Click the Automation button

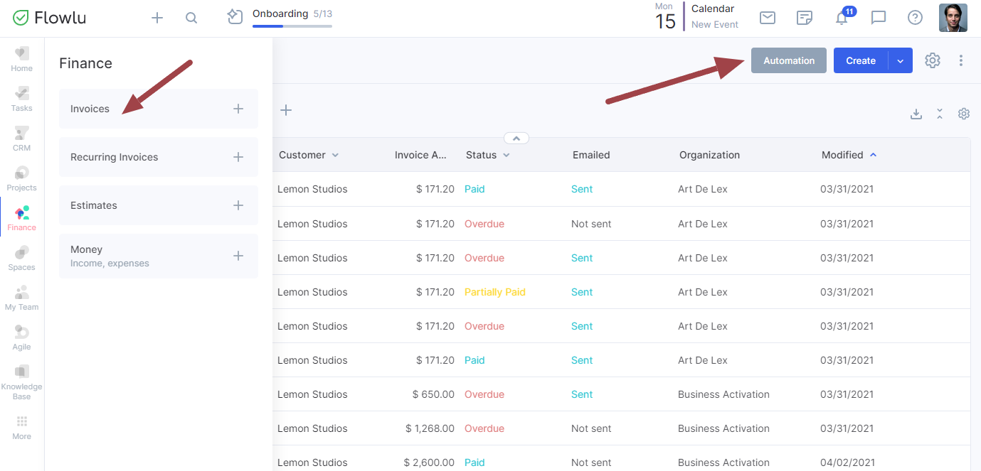[x=789, y=60]
